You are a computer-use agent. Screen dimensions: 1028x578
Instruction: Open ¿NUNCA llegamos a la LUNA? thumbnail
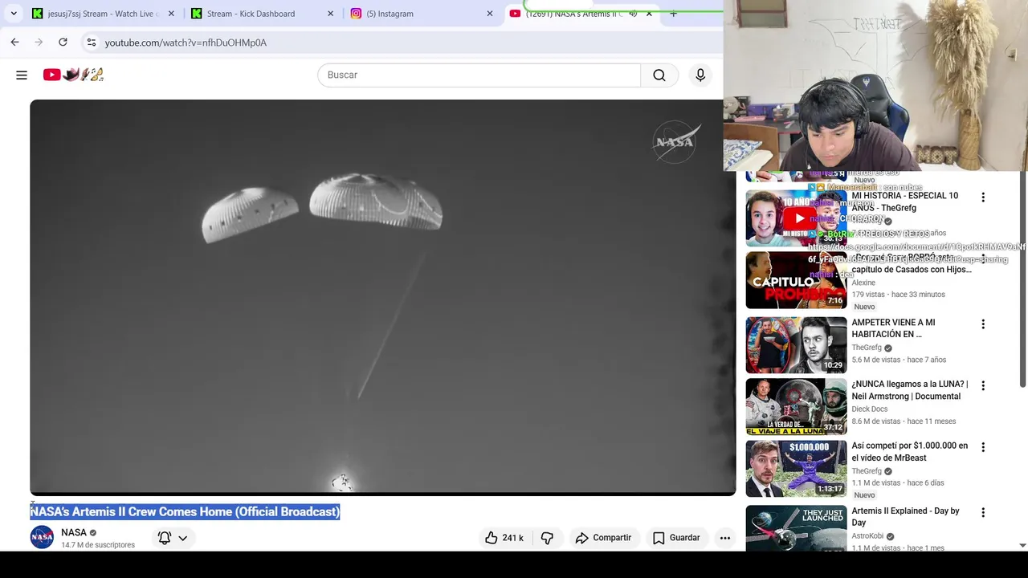tap(796, 407)
